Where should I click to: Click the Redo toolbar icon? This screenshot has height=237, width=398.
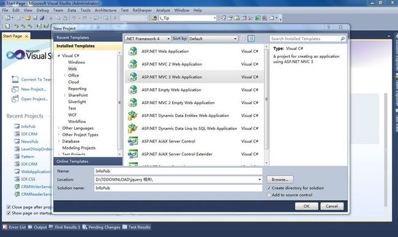(84, 18)
